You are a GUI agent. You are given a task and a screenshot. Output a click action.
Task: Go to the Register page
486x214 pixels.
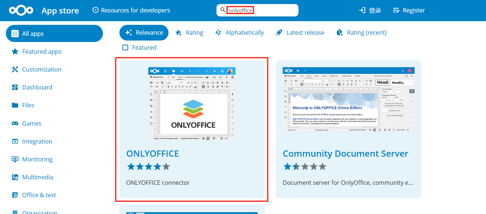[x=409, y=10]
